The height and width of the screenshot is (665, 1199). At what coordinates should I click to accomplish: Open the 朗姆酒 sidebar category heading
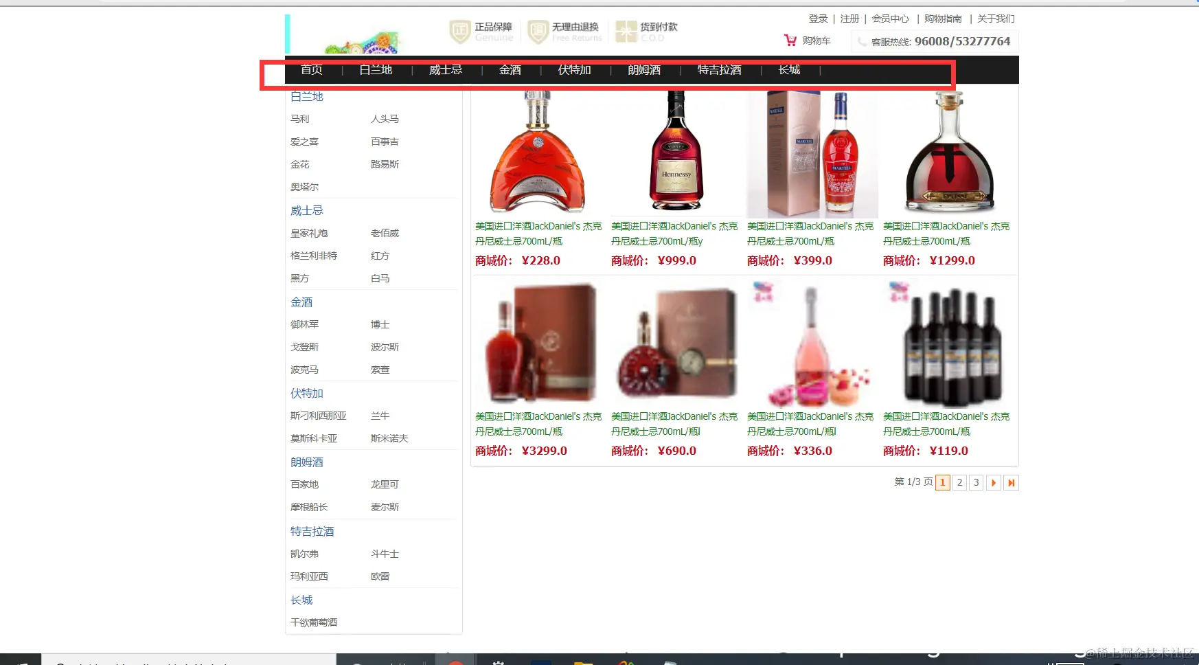[307, 462]
